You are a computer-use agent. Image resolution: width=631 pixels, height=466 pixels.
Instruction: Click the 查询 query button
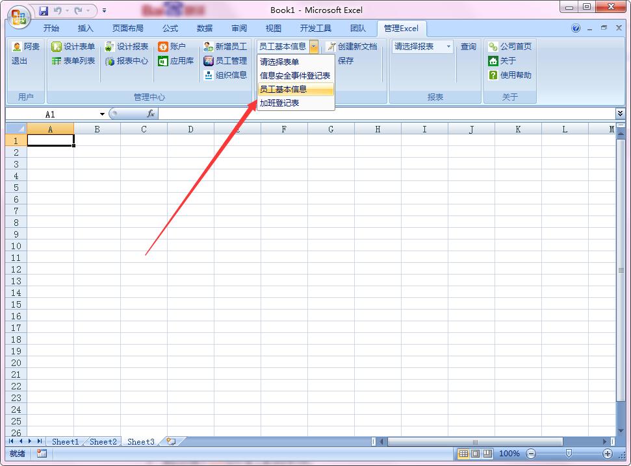point(468,47)
